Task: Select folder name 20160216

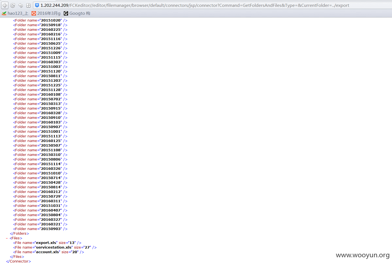Action: tap(51, 34)
